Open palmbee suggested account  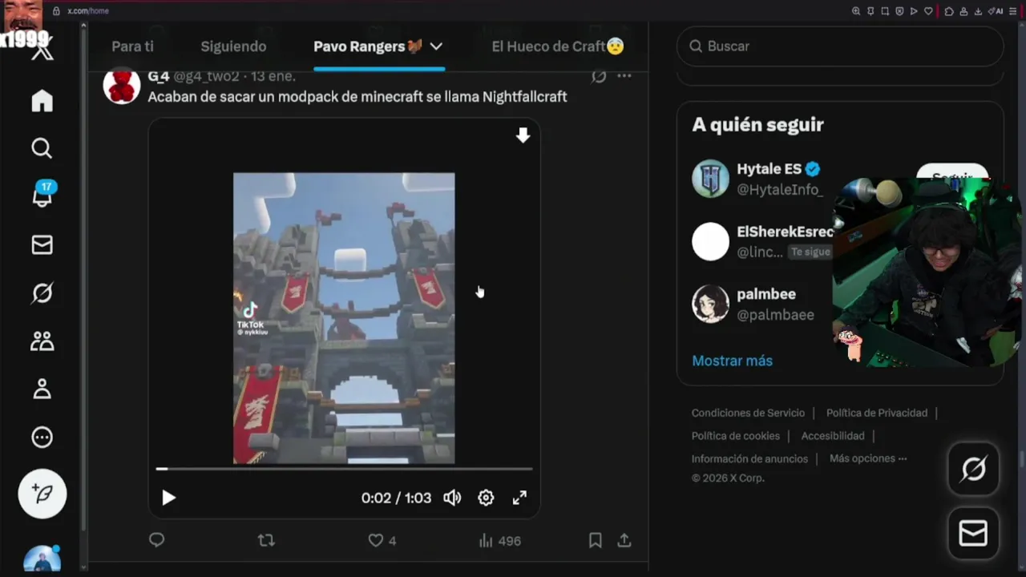[x=766, y=294]
